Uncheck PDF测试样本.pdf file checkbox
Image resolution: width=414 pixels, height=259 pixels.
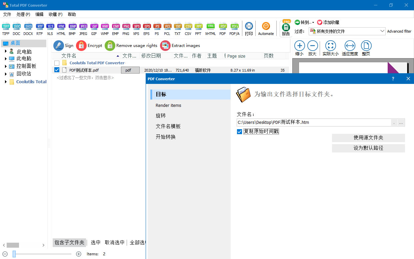coord(57,70)
